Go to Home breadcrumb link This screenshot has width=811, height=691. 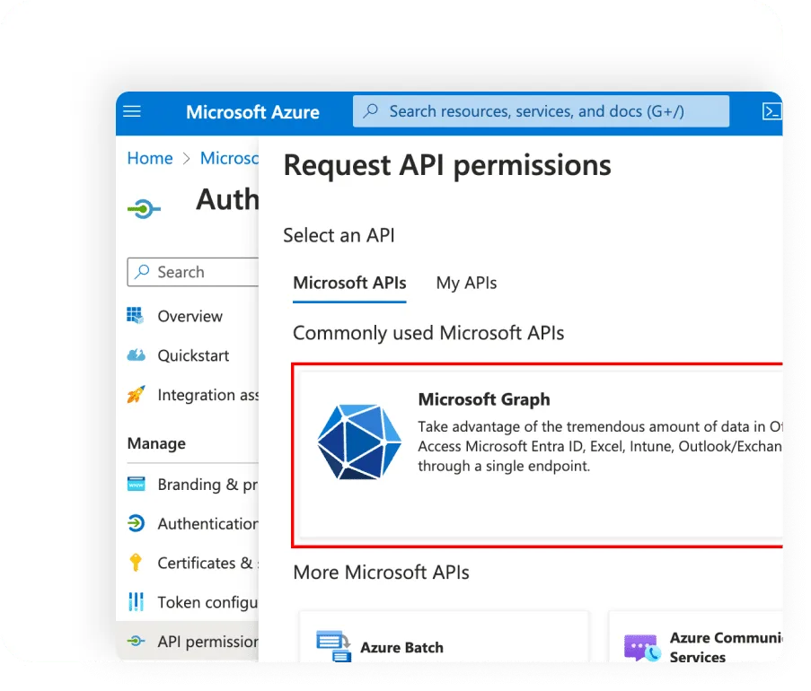pyautogui.click(x=150, y=158)
